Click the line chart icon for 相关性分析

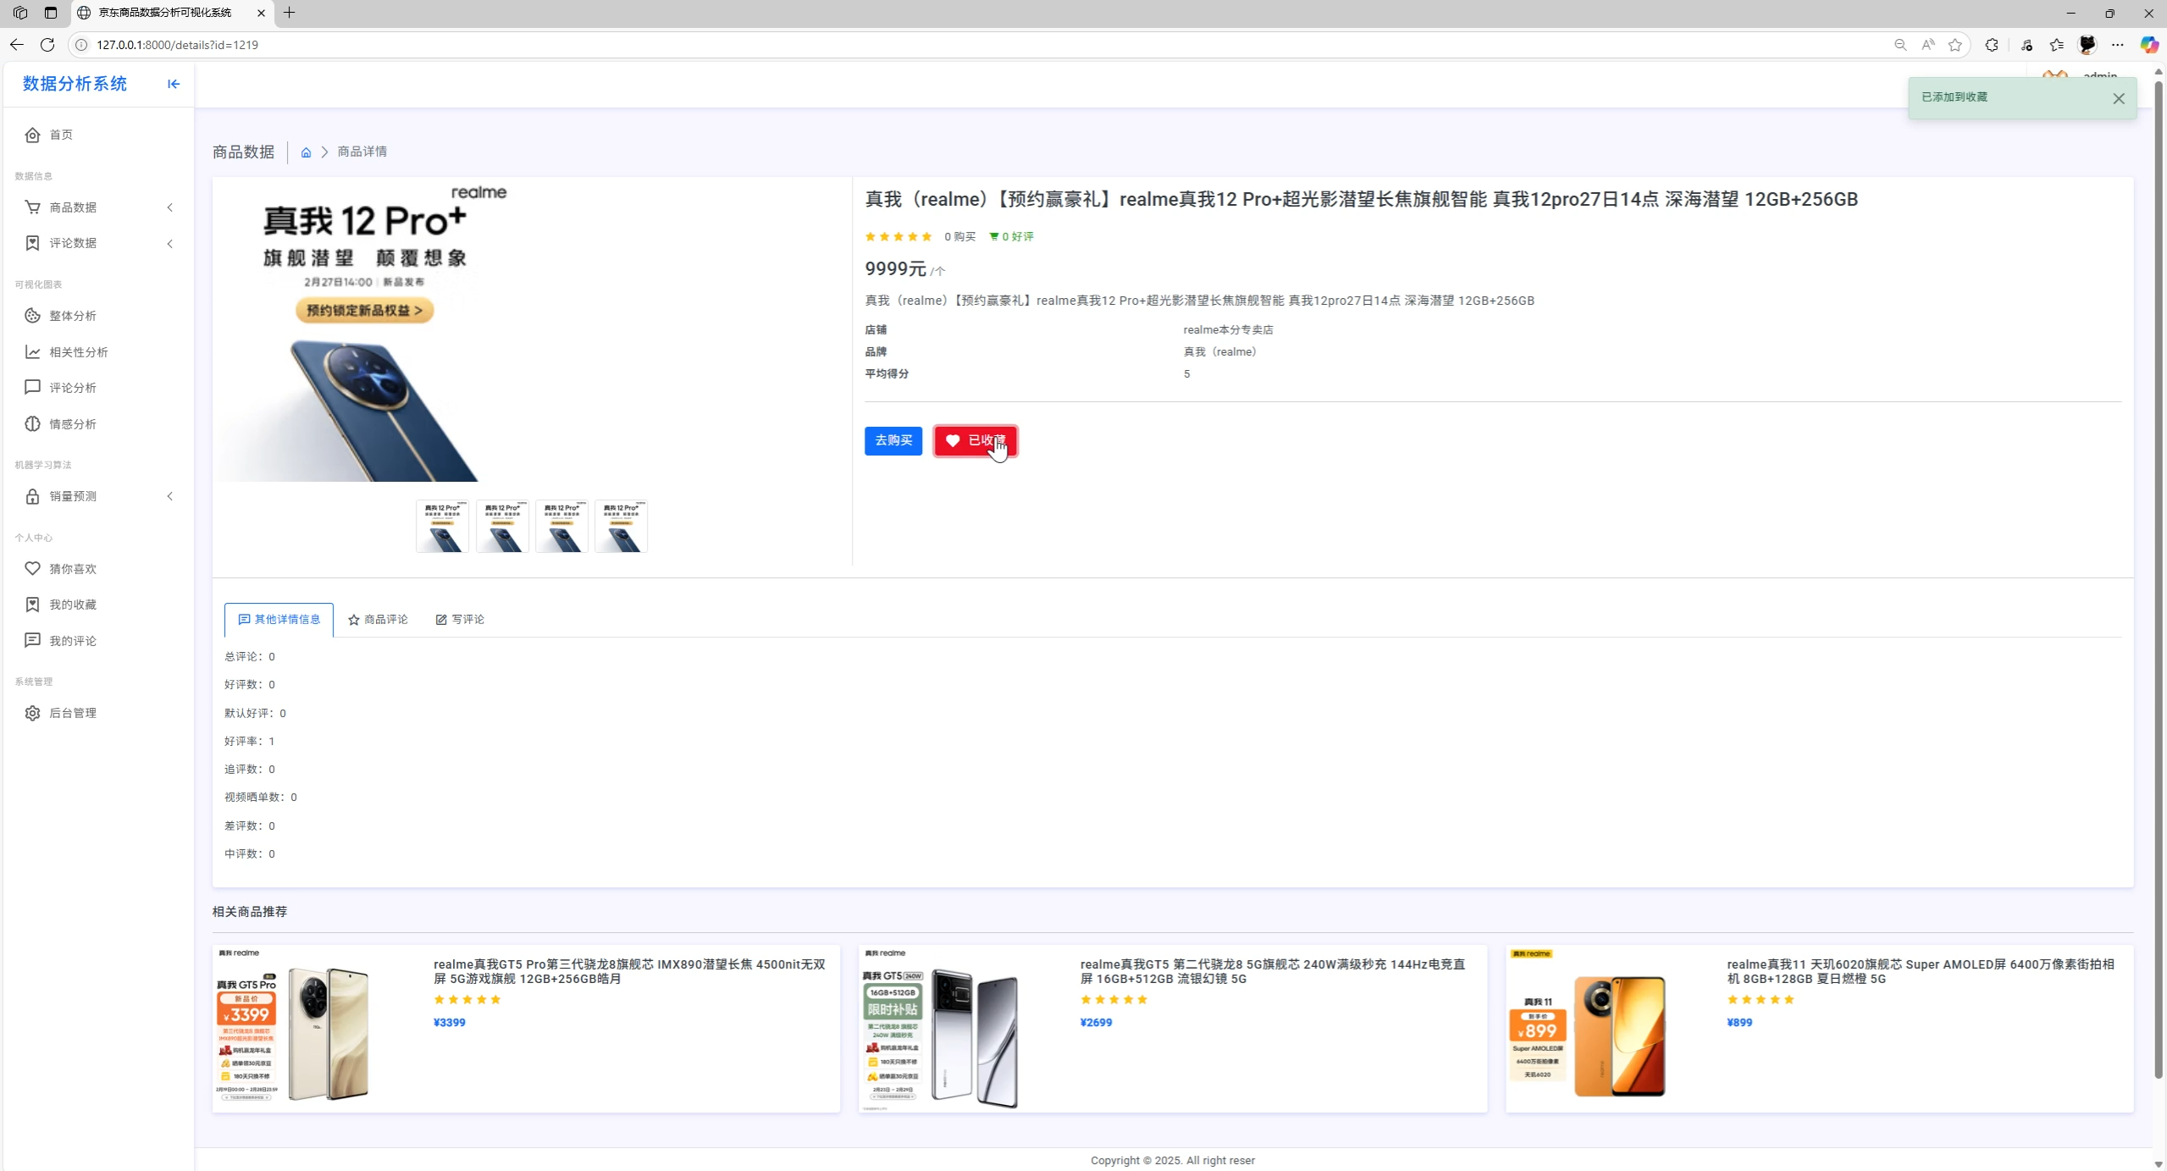coord(32,352)
